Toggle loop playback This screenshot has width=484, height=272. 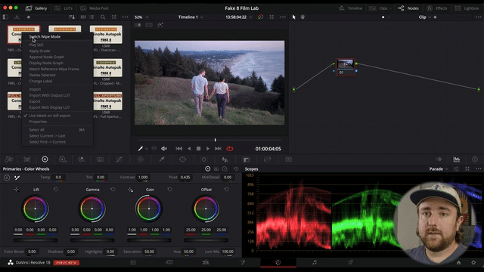pos(230,149)
